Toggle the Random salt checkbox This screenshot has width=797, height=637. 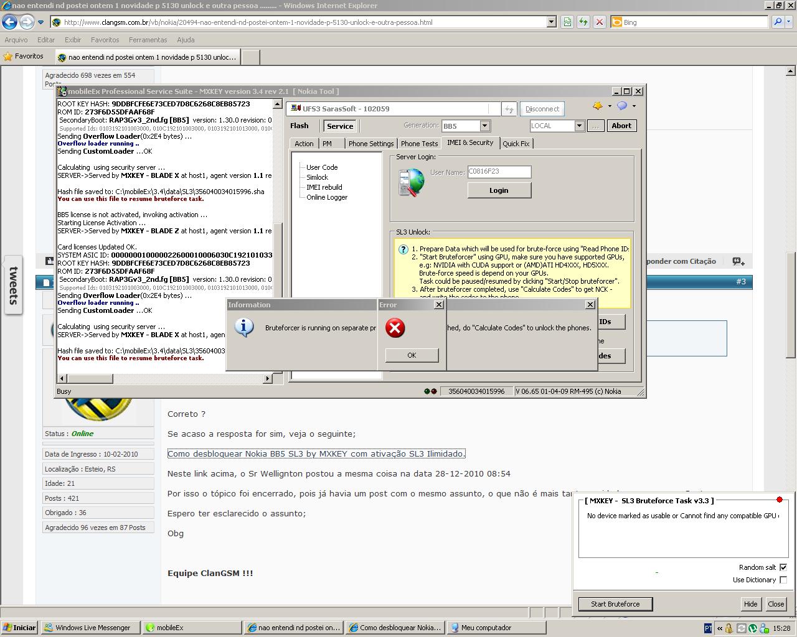783,567
